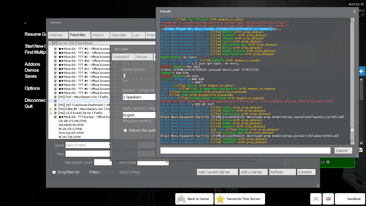366x206 pixels.
Task: Open the Keyboard tab in Options
Action: [123, 57]
